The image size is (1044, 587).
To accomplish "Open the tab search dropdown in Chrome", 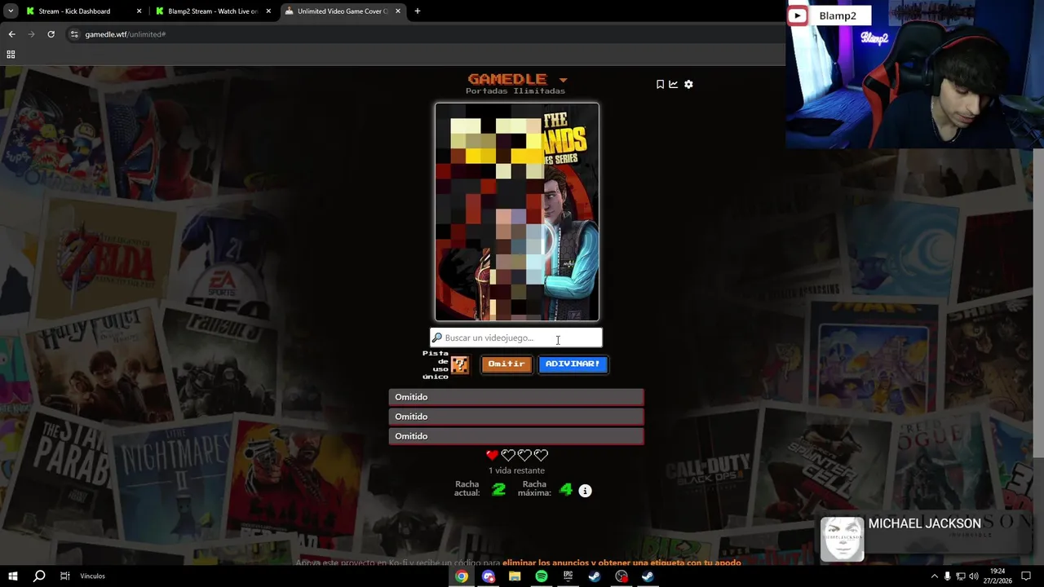I will pyautogui.click(x=11, y=11).
